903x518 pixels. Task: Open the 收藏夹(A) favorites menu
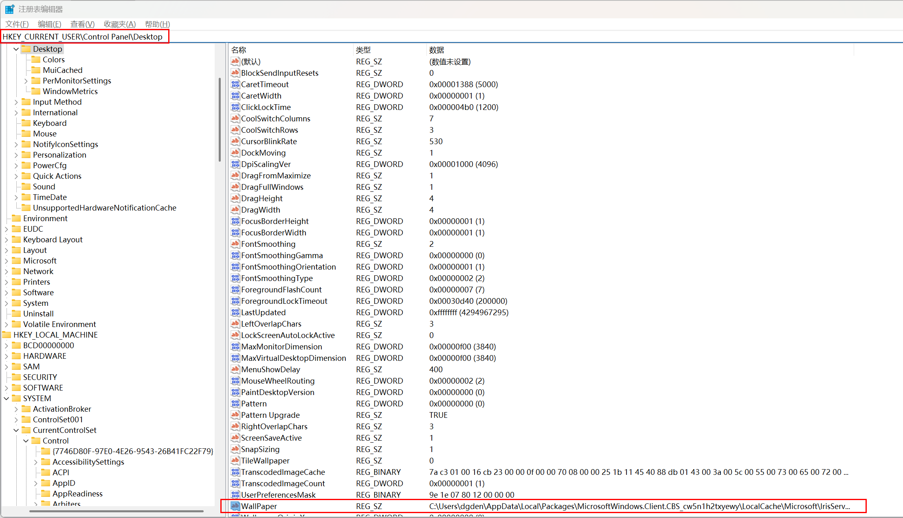pos(119,24)
